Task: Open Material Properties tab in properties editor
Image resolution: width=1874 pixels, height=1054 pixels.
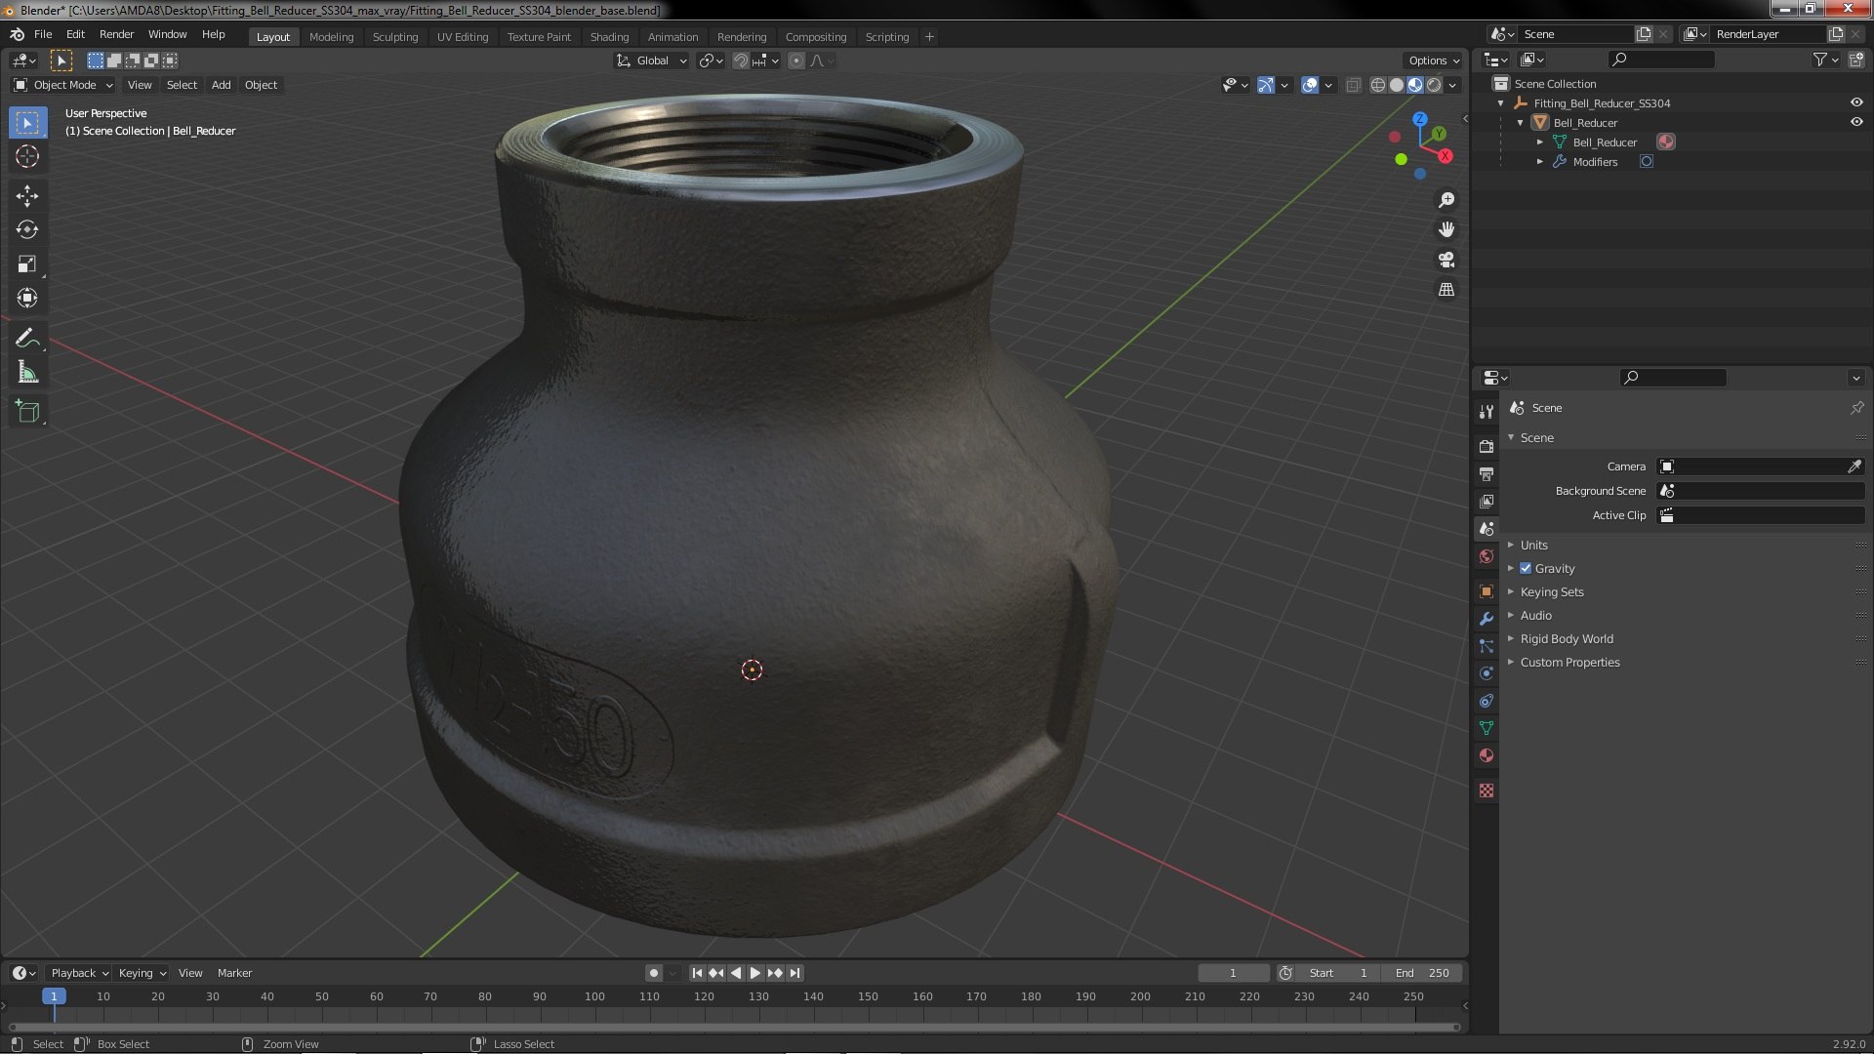Action: point(1487,755)
